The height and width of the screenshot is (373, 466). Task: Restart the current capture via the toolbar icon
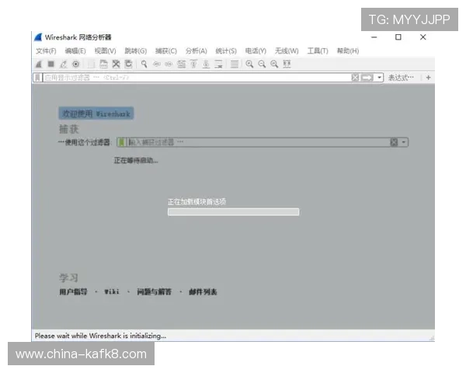pos(64,64)
